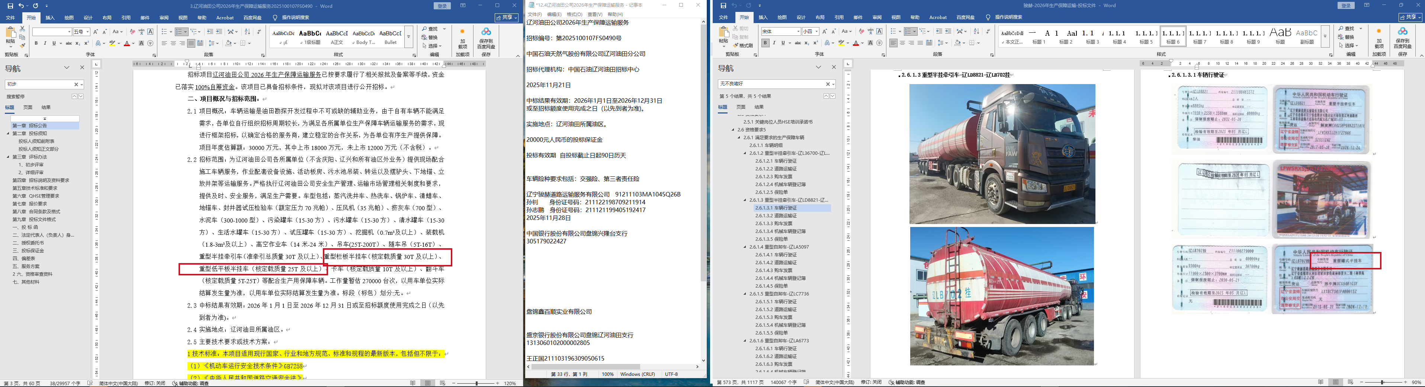Collapse 2.6.1.4 重型自卸车-辽LA5097 heading in 骏赫 navigation

(745, 247)
